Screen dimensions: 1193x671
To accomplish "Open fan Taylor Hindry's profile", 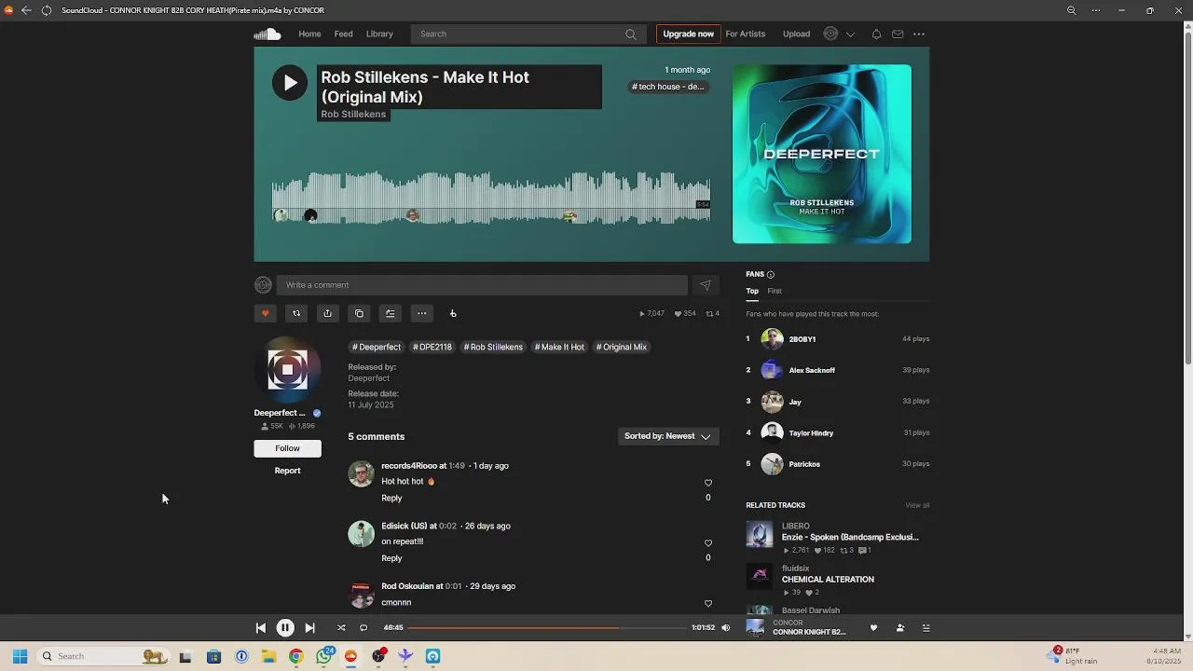I will click(811, 433).
